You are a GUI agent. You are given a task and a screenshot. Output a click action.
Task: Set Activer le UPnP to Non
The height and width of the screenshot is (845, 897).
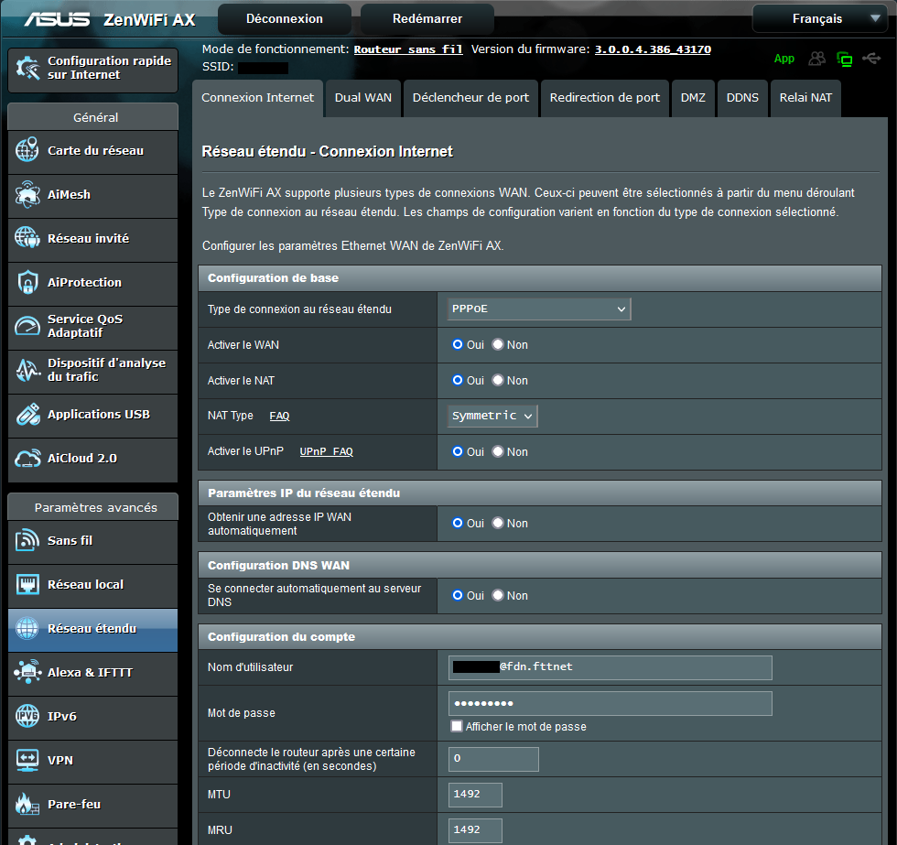click(x=498, y=451)
